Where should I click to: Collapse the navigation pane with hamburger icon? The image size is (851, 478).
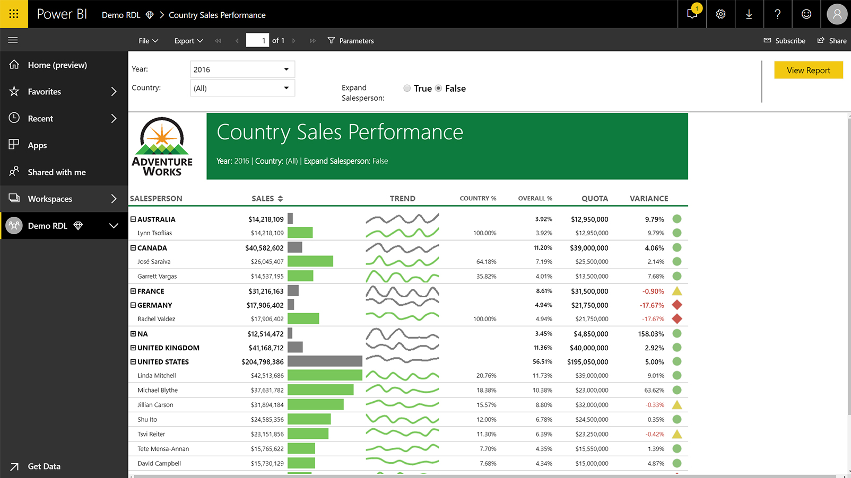pyautogui.click(x=13, y=40)
